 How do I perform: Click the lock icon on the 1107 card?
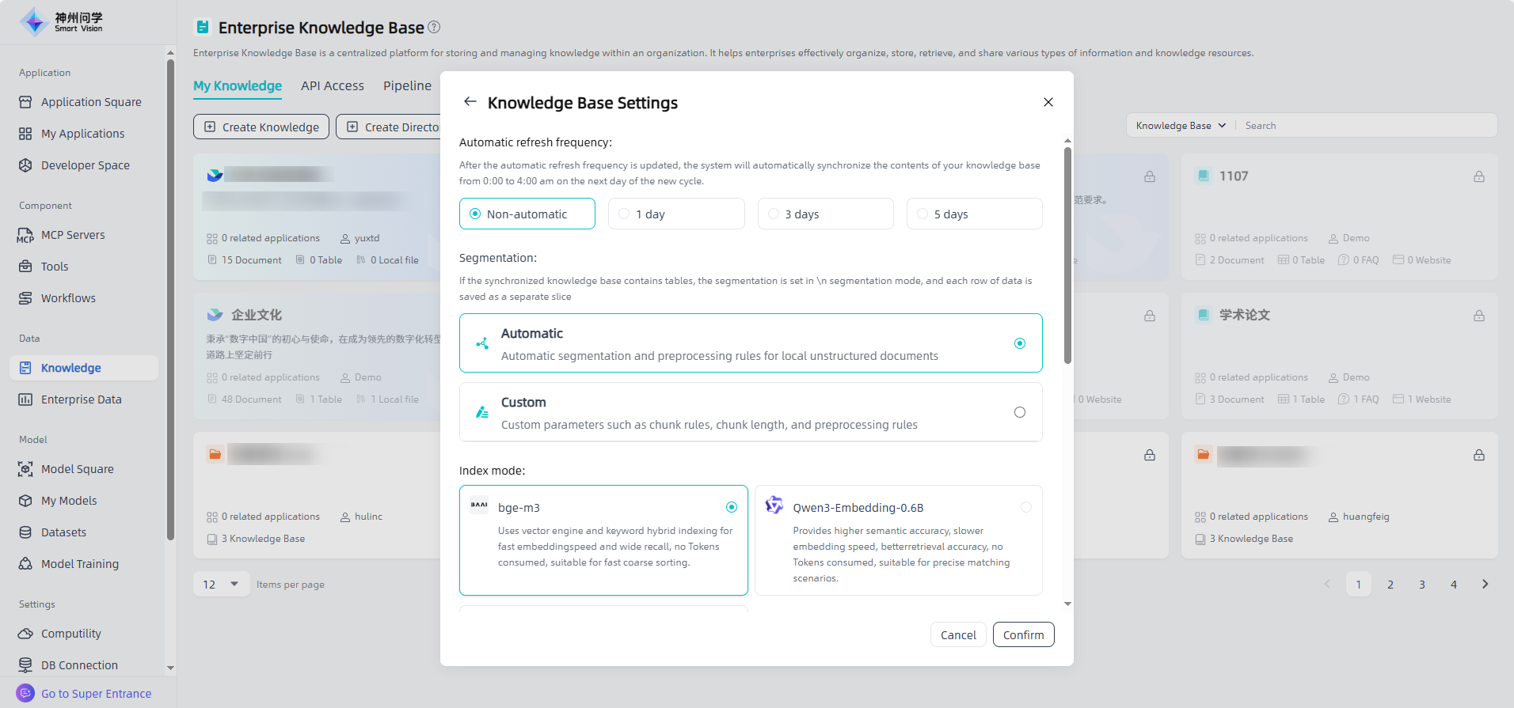1478,176
